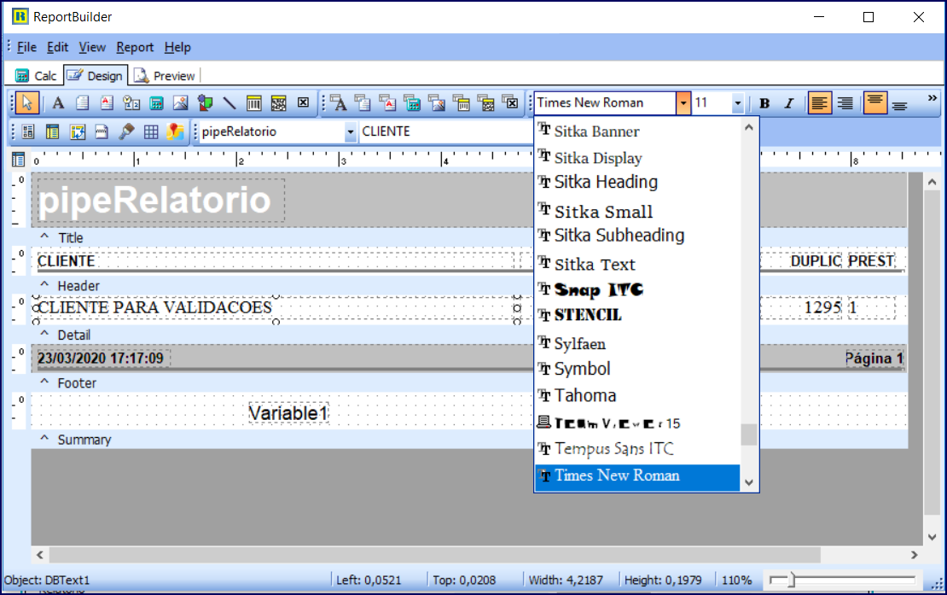Collapse the Title band caret
947x595 pixels.
[x=44, y=236]
